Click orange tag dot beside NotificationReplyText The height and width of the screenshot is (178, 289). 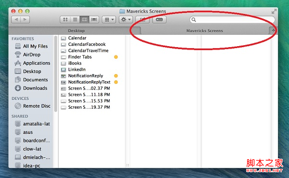[x=116, y=82]
